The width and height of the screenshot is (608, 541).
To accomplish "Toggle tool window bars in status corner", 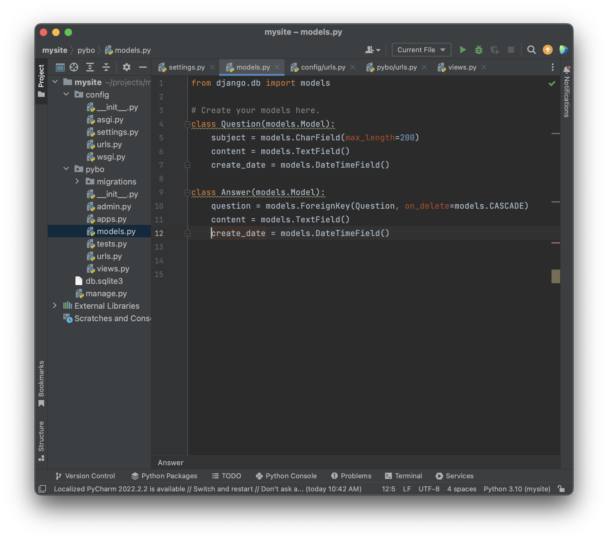I will point(42,489).
